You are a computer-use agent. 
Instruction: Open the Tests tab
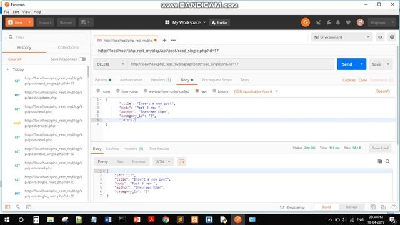(x=244, y=80)
